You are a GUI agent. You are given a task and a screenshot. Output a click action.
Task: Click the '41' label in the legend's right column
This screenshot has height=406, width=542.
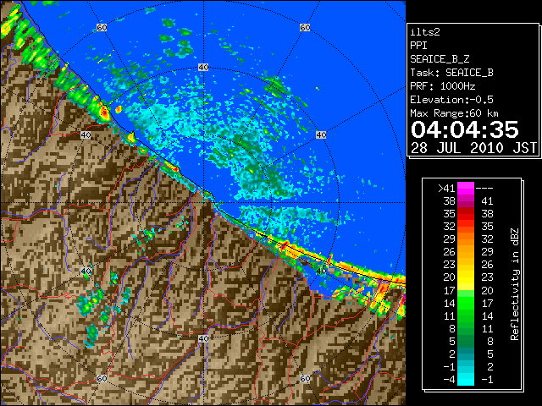[487, 201]
